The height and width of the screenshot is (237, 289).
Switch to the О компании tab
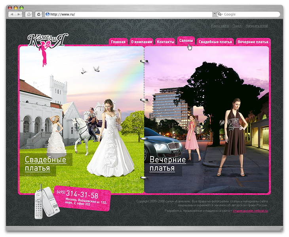(x=141, y=42)
